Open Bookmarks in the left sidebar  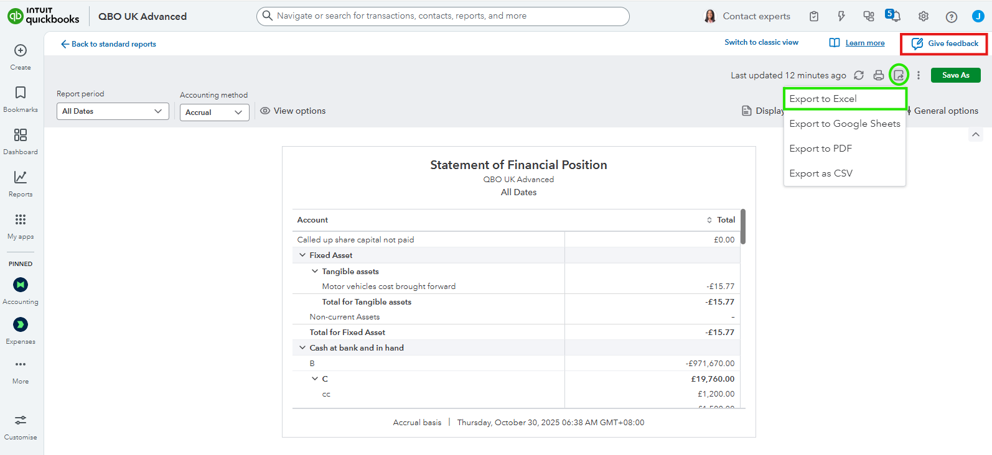click(21, 99)
